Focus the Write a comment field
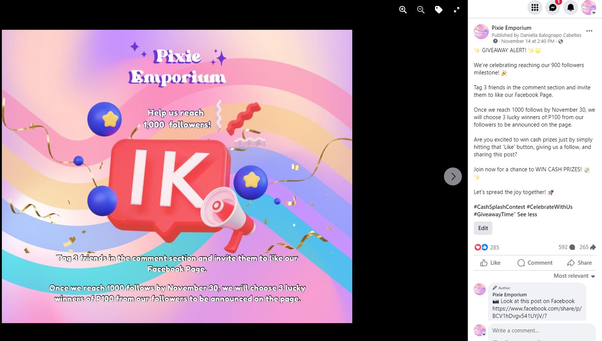Image resolution: width=602 pixels, height=341 pixels. coord(542,331)
